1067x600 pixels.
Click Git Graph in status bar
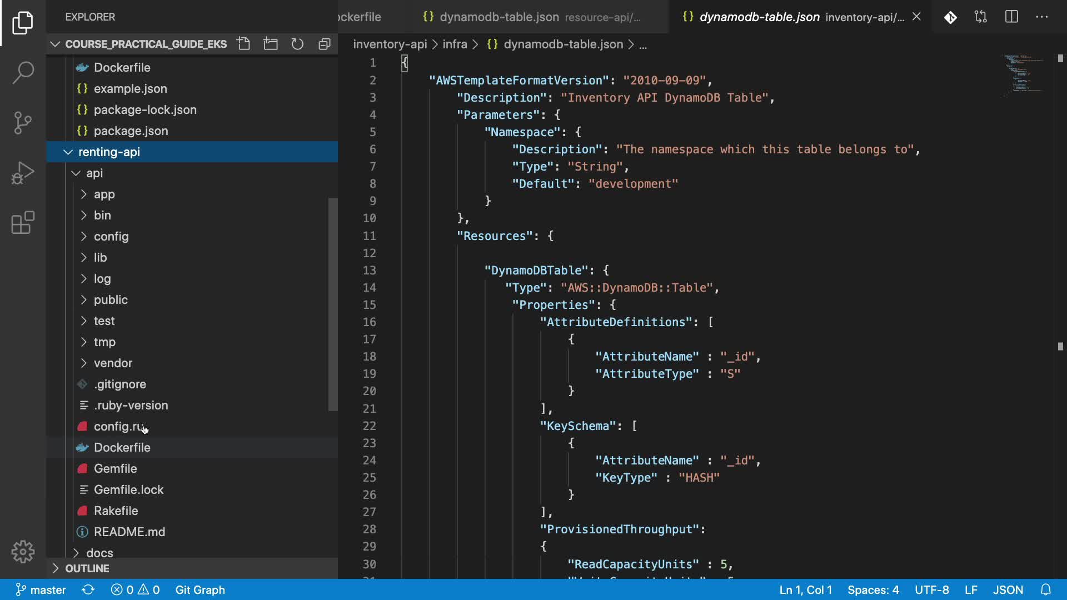click(x=200, y=590)
